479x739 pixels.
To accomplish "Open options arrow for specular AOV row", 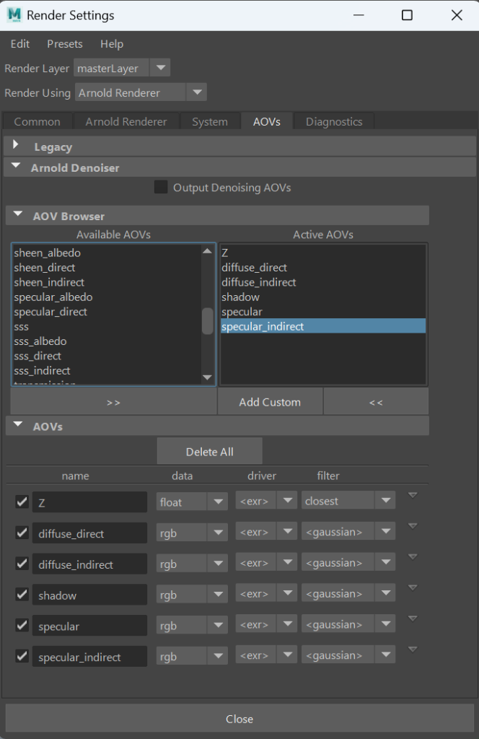I will 413,618.
